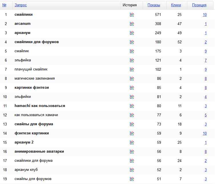Show history chart for плачущий смайлик
The width and height of the screenshot is (215, 184).
pyautogui.click(x=132, y=69)
